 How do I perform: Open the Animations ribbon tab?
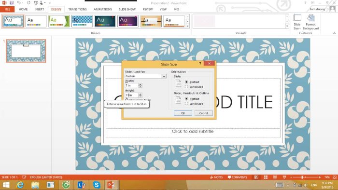point(103,9)
